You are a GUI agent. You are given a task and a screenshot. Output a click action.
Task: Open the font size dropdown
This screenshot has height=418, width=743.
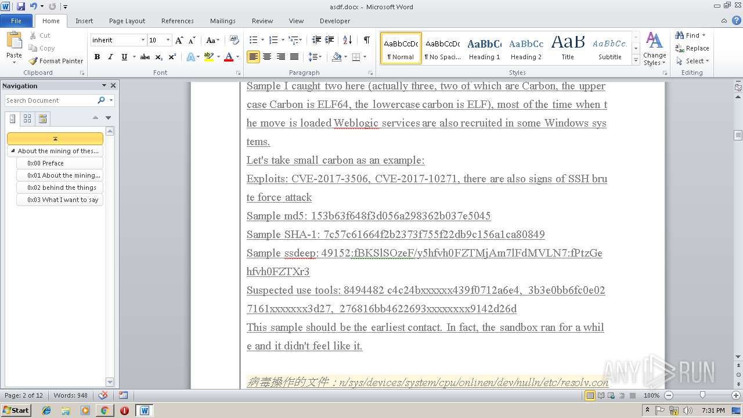[x=168, y=40]
